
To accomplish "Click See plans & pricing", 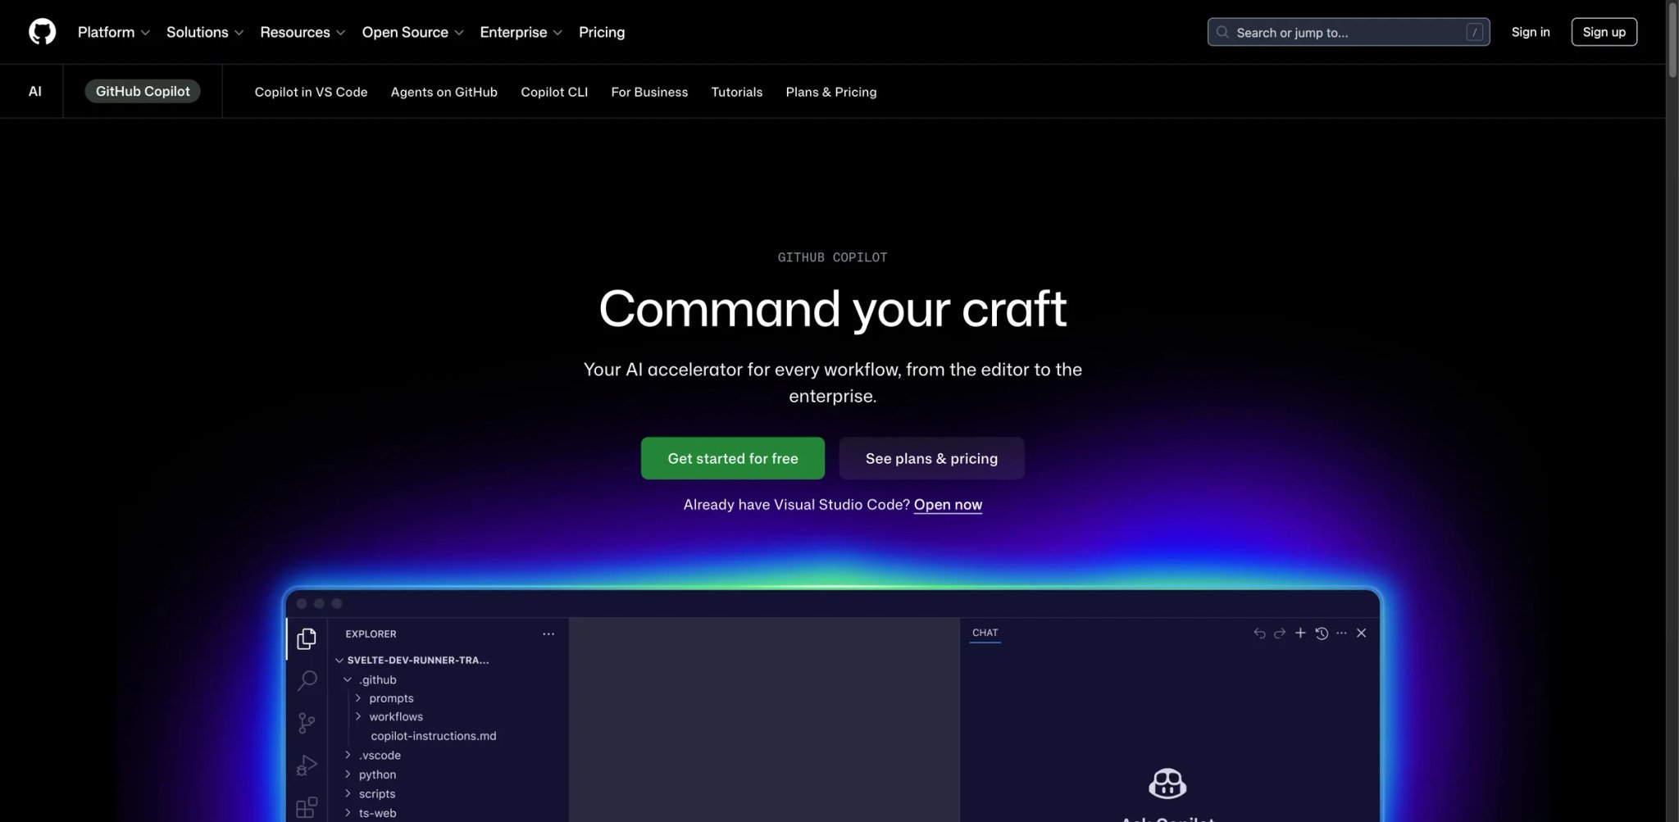I will tap(931, 458).
